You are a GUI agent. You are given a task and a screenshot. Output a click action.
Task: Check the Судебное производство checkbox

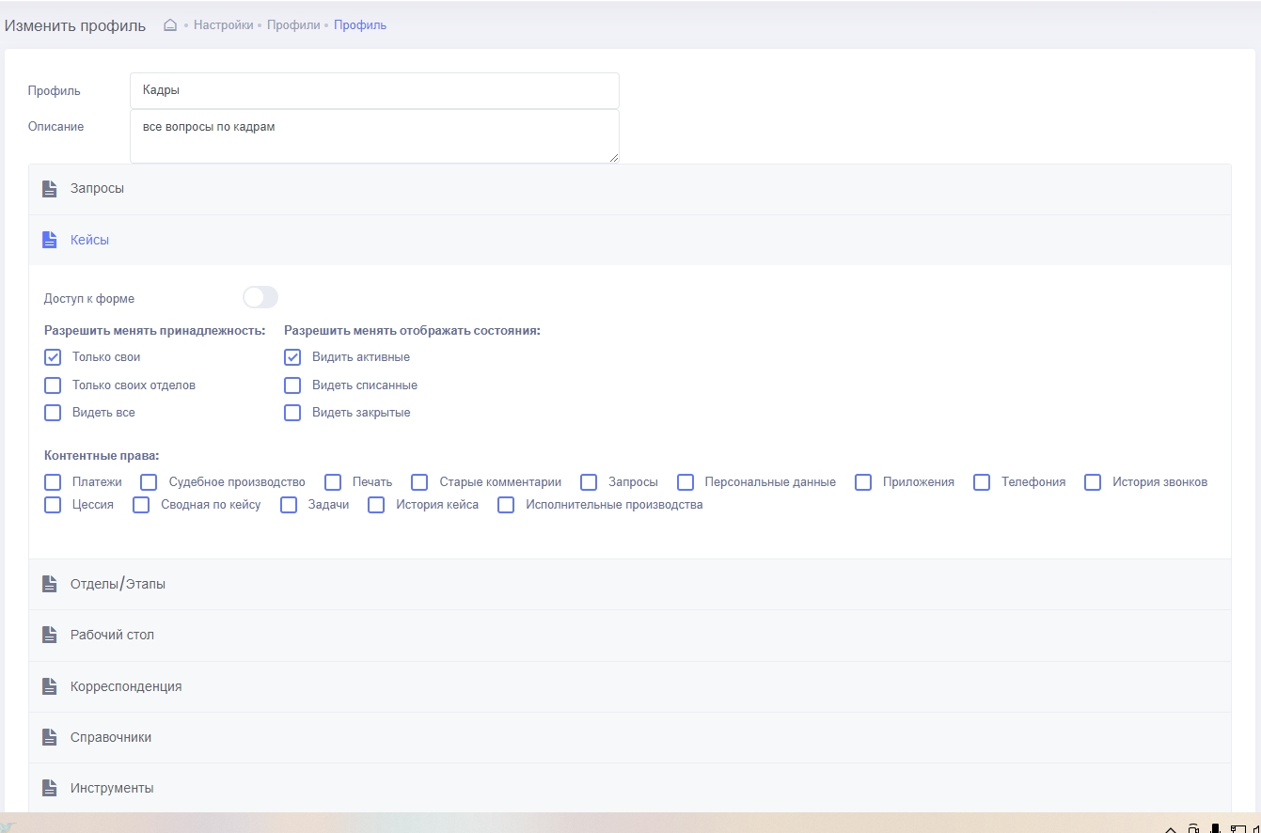[149, 482]
